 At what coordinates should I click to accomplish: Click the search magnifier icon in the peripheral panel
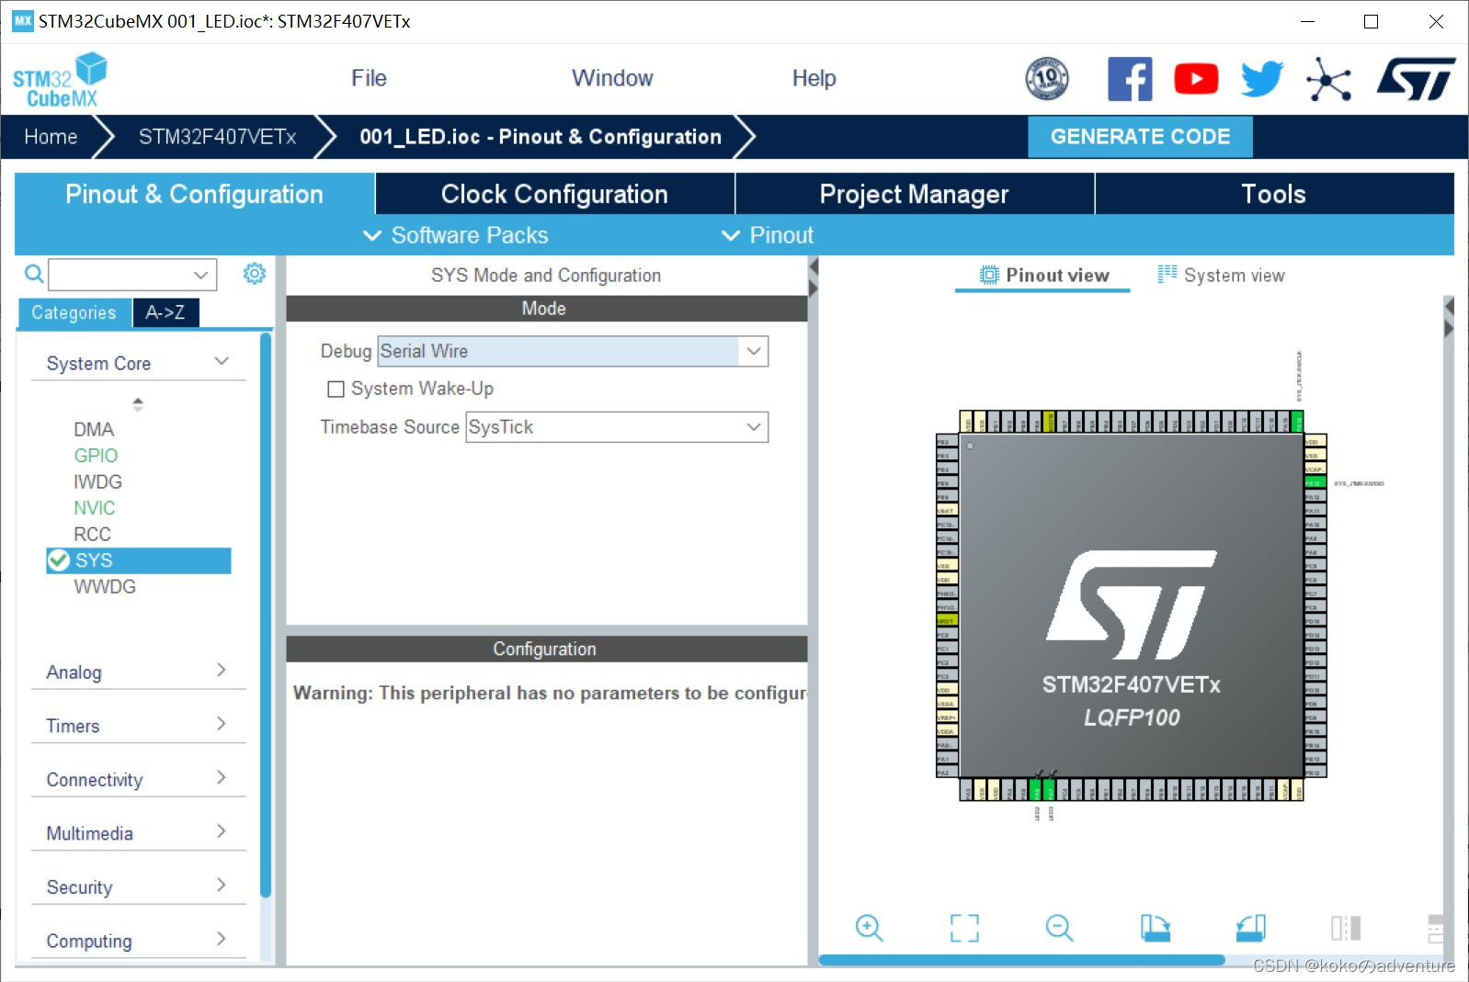point(34,274)
